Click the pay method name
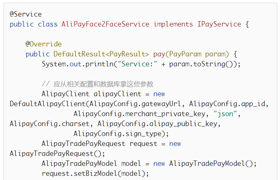The height and width of the screenshot is (180, 280). tap(159, 54)
